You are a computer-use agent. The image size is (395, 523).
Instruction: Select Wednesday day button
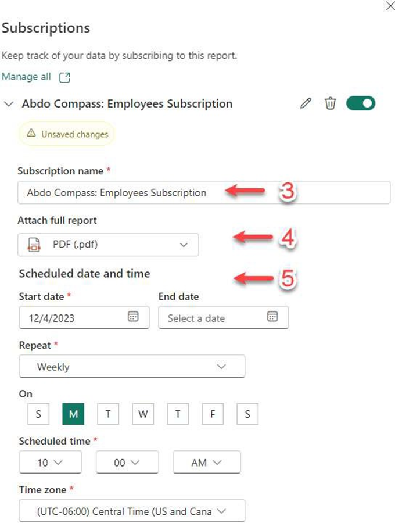click(x=143, y=414)
